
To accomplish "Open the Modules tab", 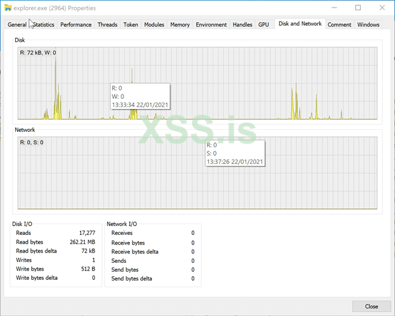I will tap(154, 25).
